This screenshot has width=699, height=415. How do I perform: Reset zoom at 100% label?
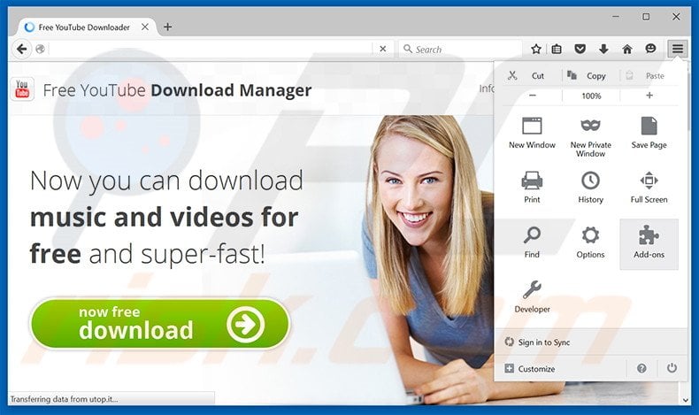[591, 96]
